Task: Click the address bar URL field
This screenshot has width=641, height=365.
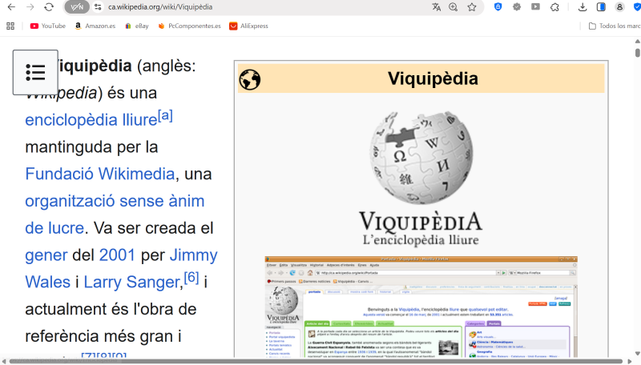Action: 160,7
